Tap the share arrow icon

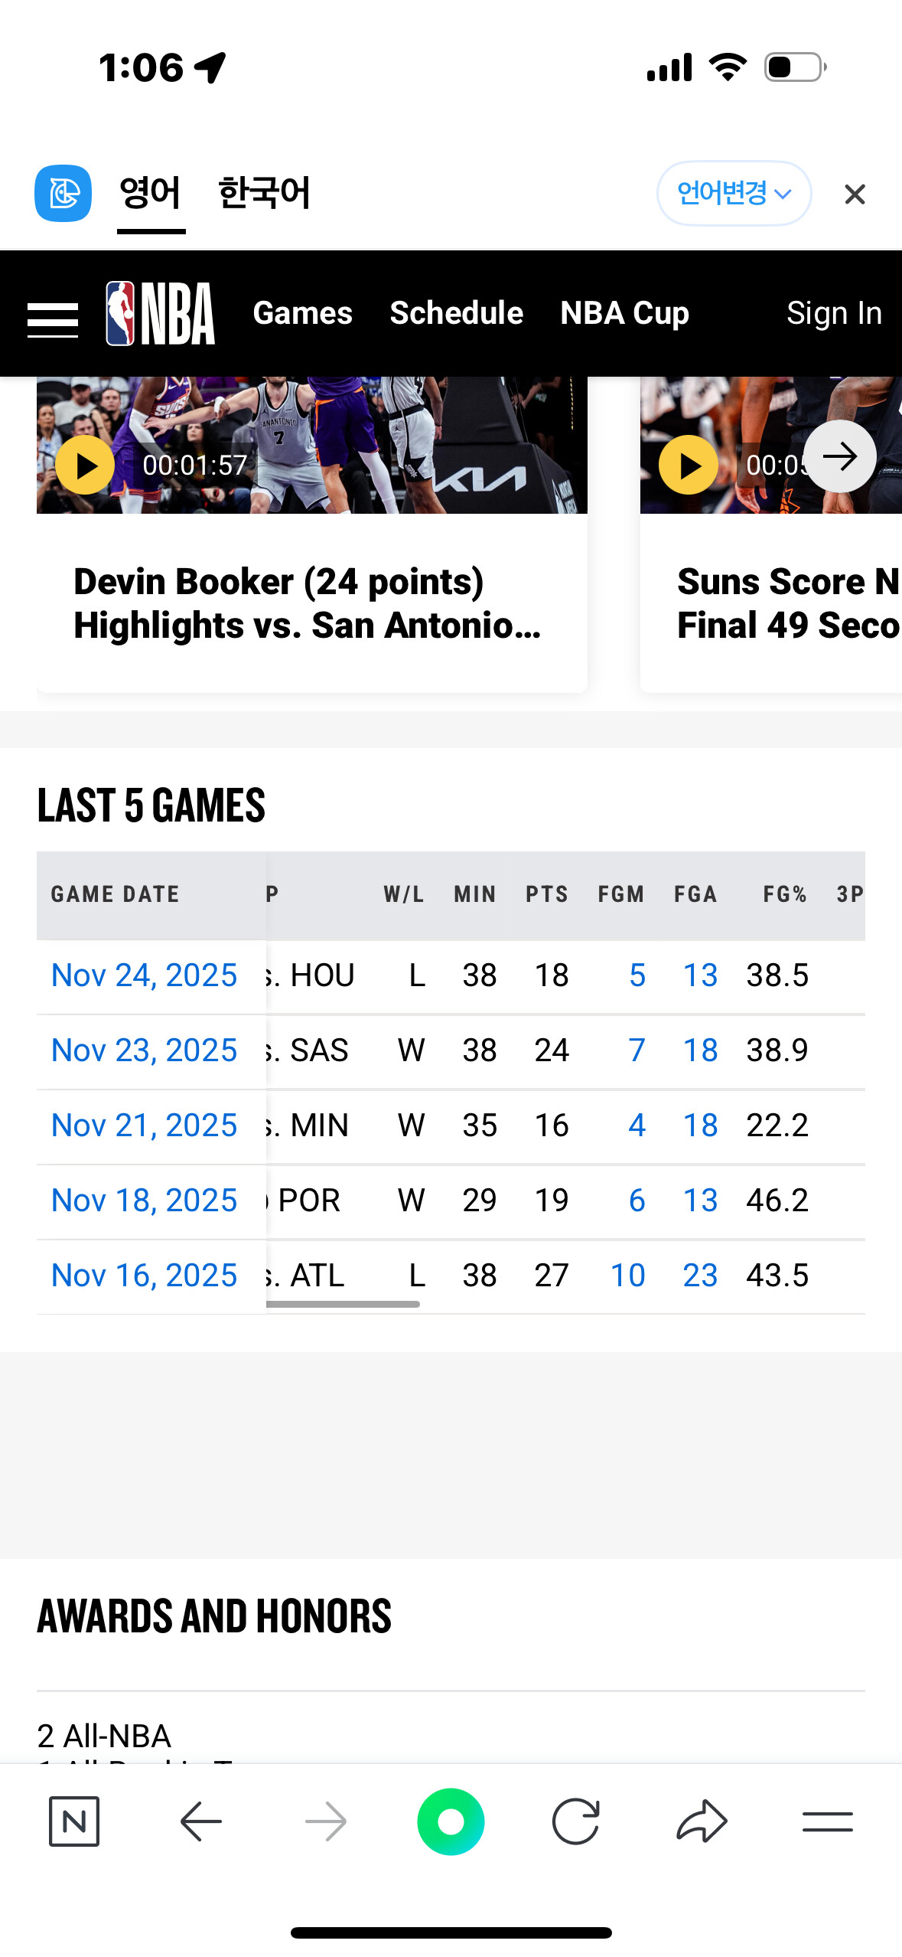(702, 1821)
